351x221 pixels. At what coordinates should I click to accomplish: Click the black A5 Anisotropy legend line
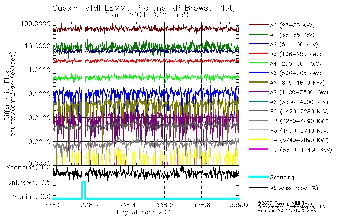click(258, 187)
